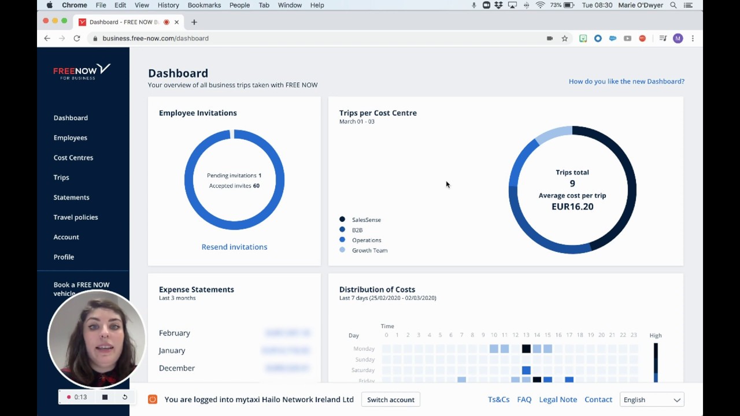Click How do you like the new Dashboard?

[627, 81]
